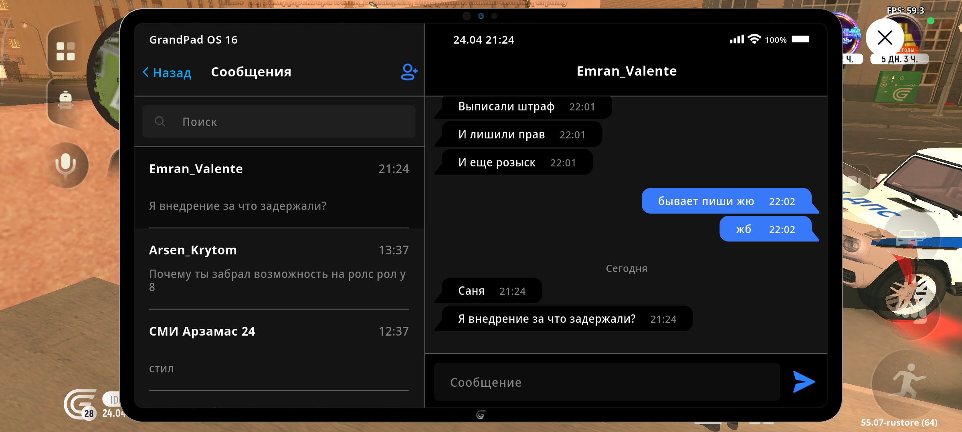Click the search magnifier icon
The width and height of the screenshot is (962, 432).
coord(160,122)
